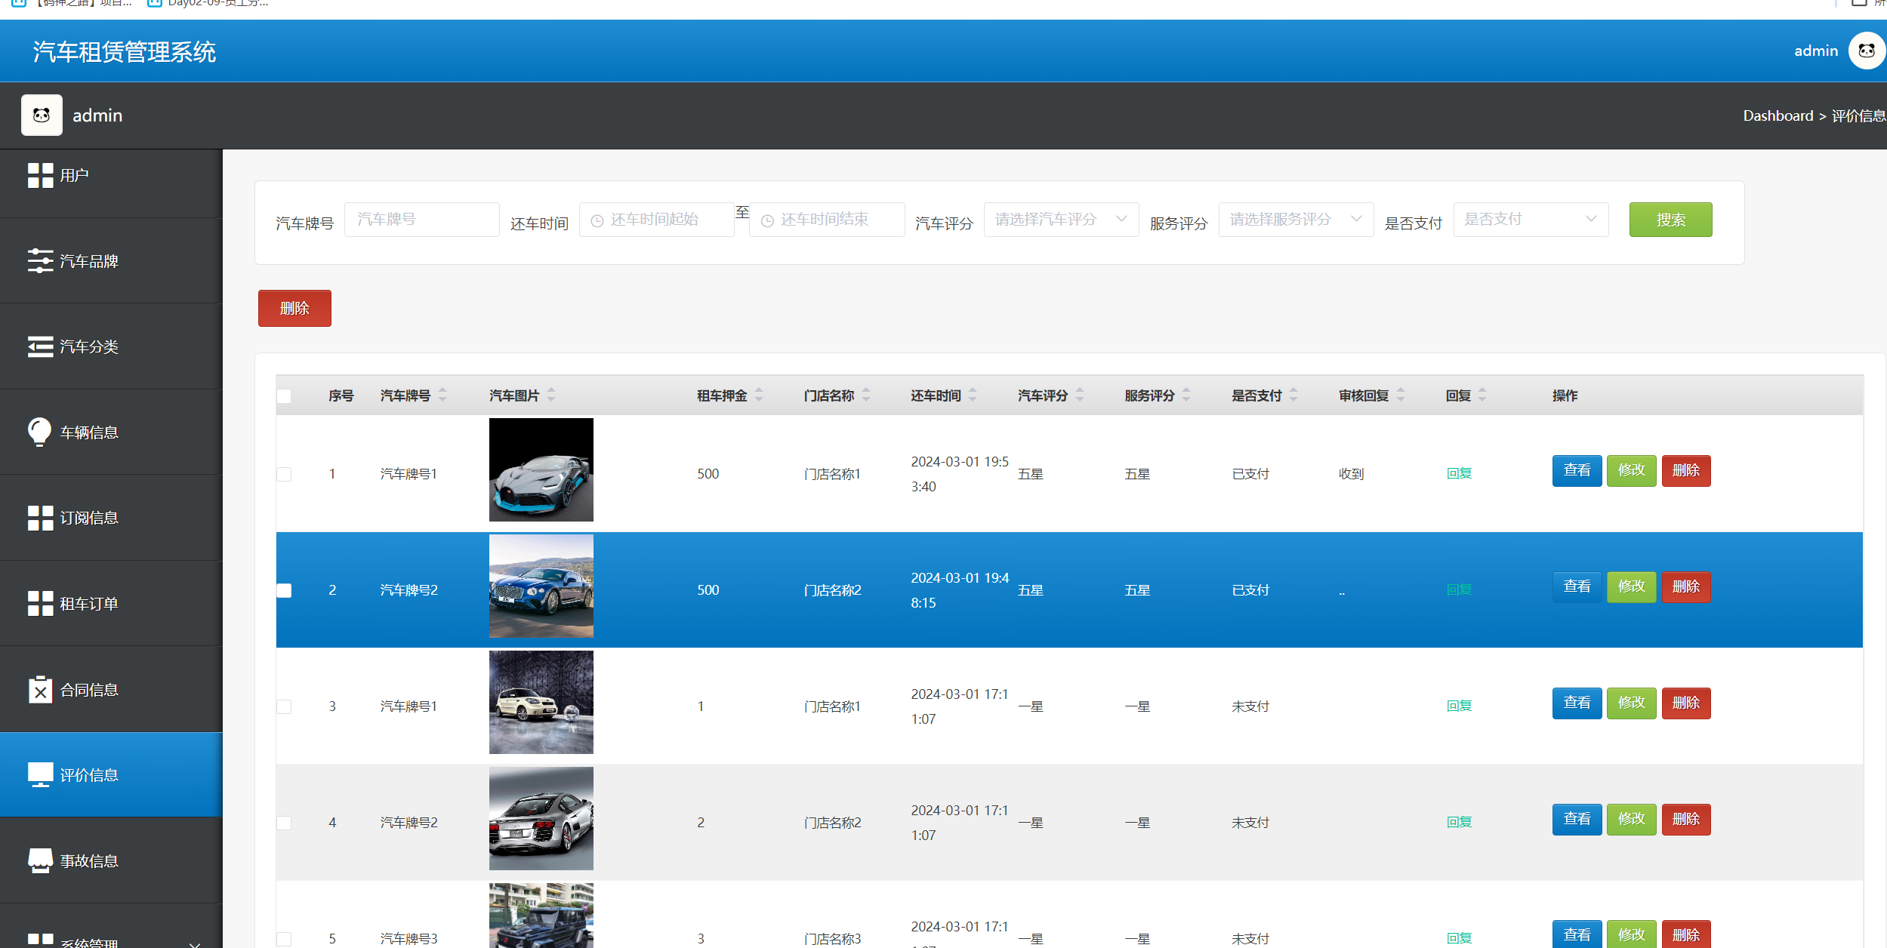Open 合同信息 via the document icon
The width and height of the screenshot is (1887, 948).
pyautogui.click(x=42, y=689)
